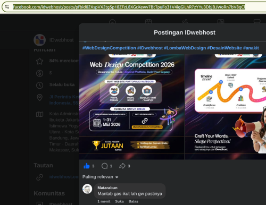Click the comment bubble icon
Viewport: 266px width, 205px height.
tap(104, 166)
